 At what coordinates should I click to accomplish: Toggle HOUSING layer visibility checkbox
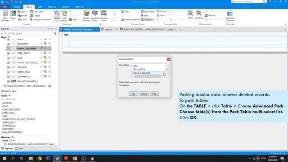point(9,67)
